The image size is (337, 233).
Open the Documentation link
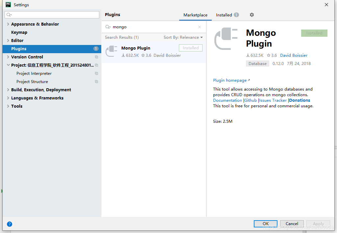tap(228, 100)
